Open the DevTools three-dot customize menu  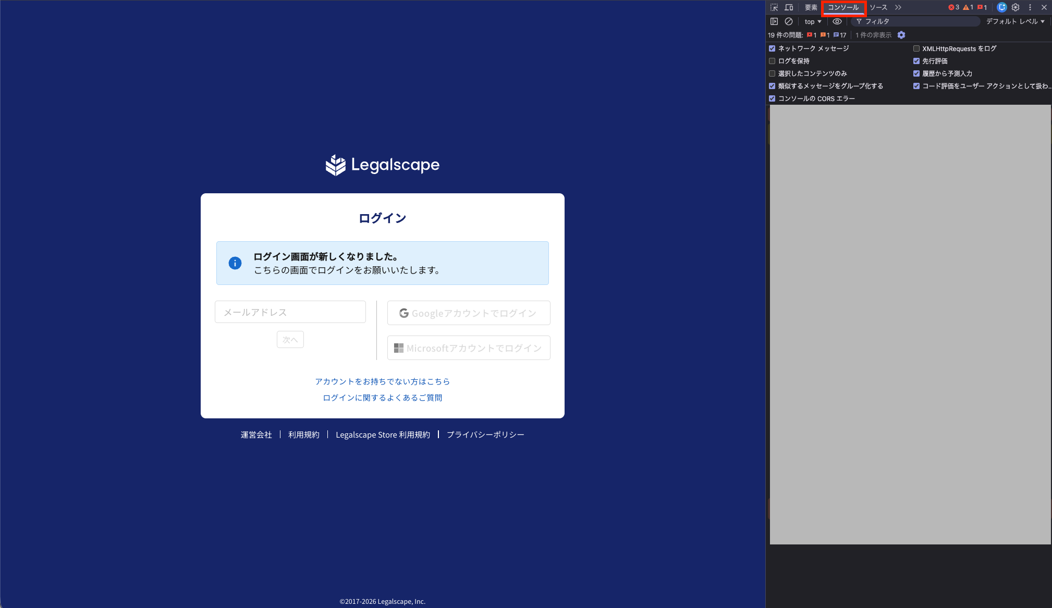tap(1030, 7)
